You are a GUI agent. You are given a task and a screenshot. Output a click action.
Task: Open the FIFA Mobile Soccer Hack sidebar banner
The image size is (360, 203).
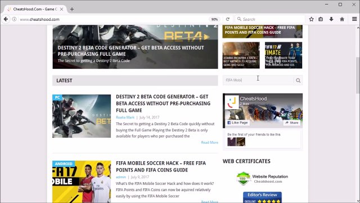(263, 32)
